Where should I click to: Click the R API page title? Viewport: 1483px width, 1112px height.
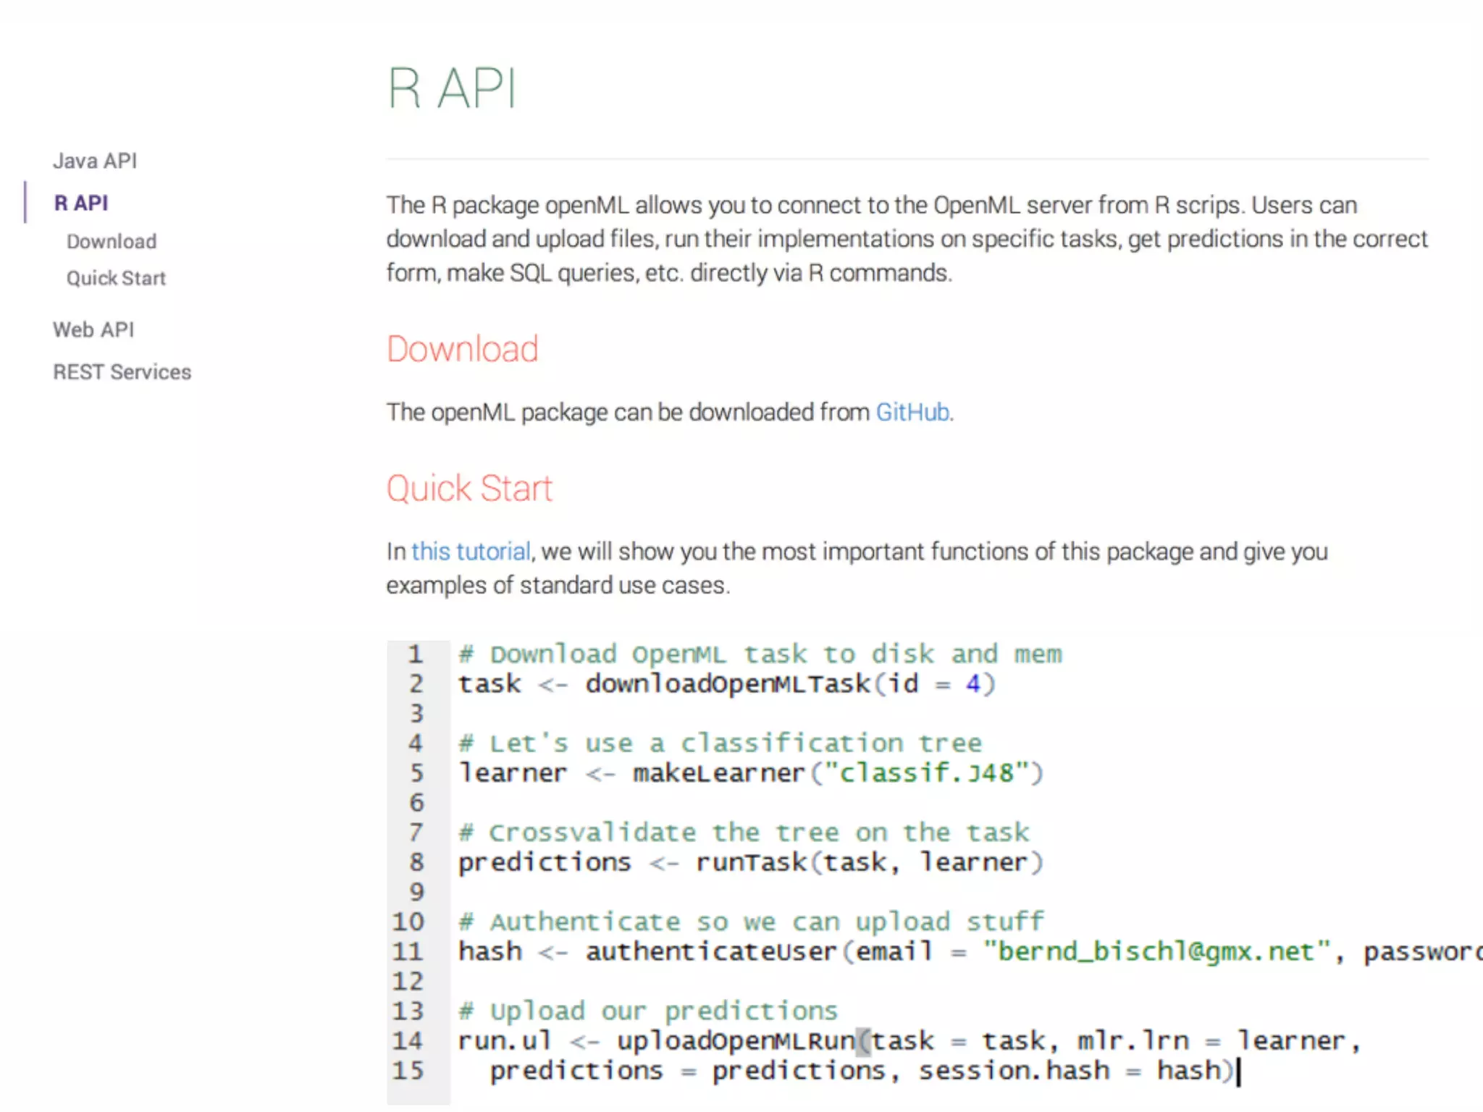(452, 89)
